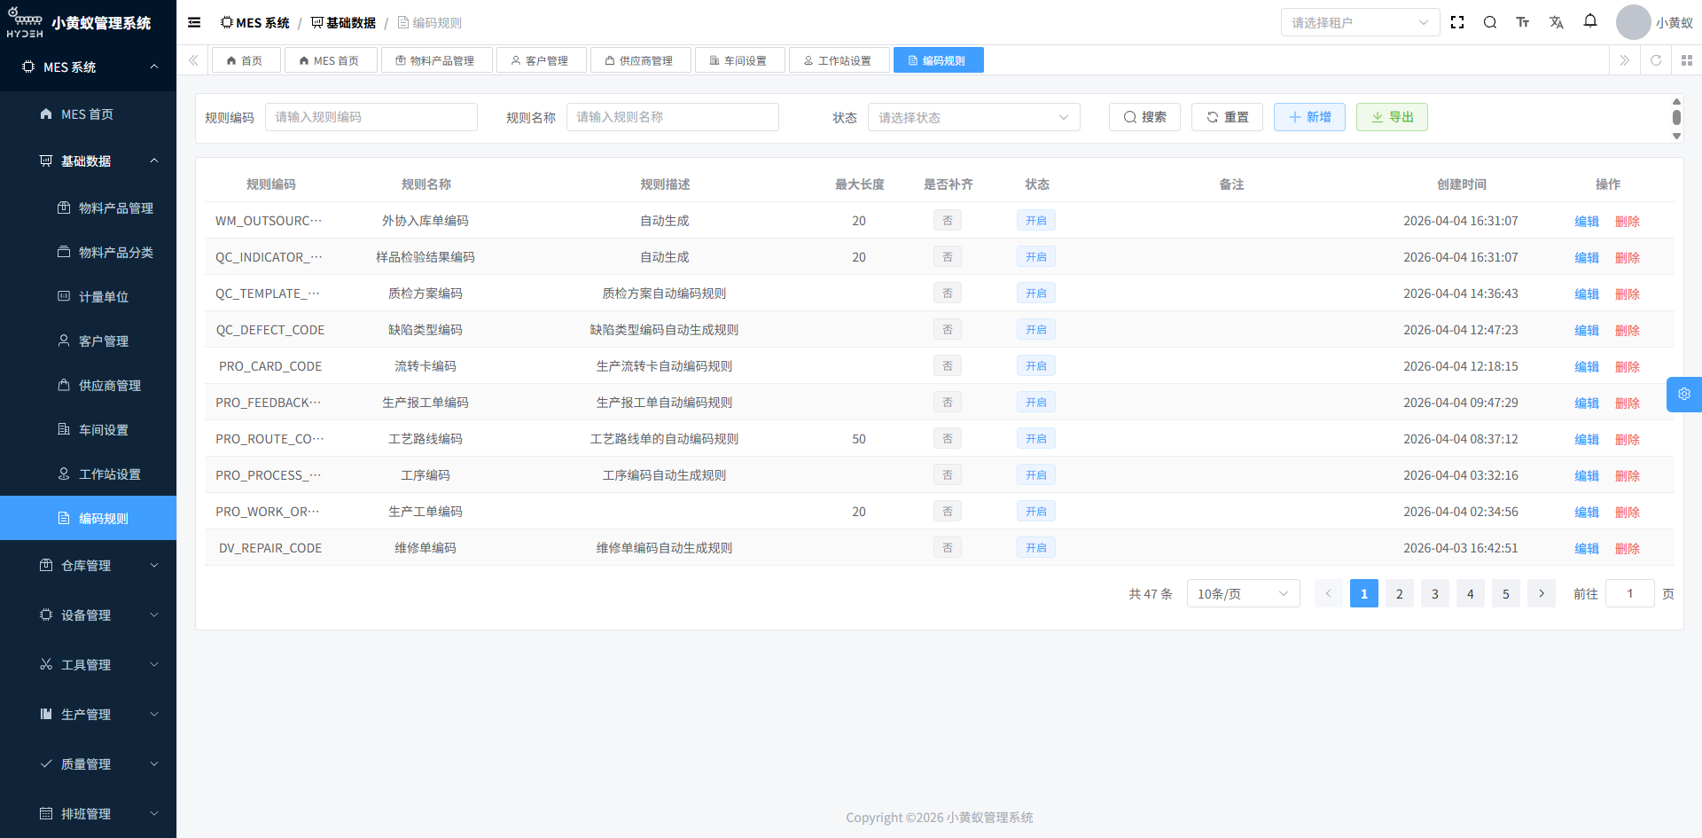1702x838 pixels.
Task: Delete the DV_REPAIR_CODE row via 删除
Action: (x=1628, y=548)
